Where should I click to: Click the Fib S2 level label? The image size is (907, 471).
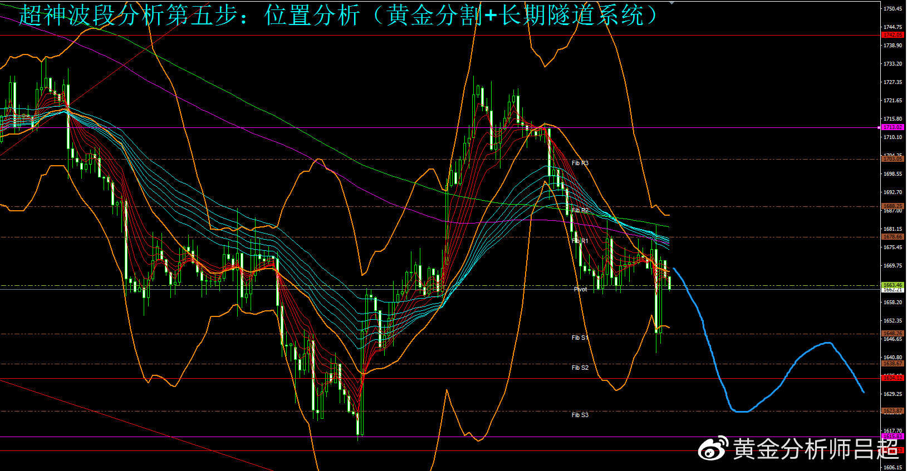(x=580, y=368)
